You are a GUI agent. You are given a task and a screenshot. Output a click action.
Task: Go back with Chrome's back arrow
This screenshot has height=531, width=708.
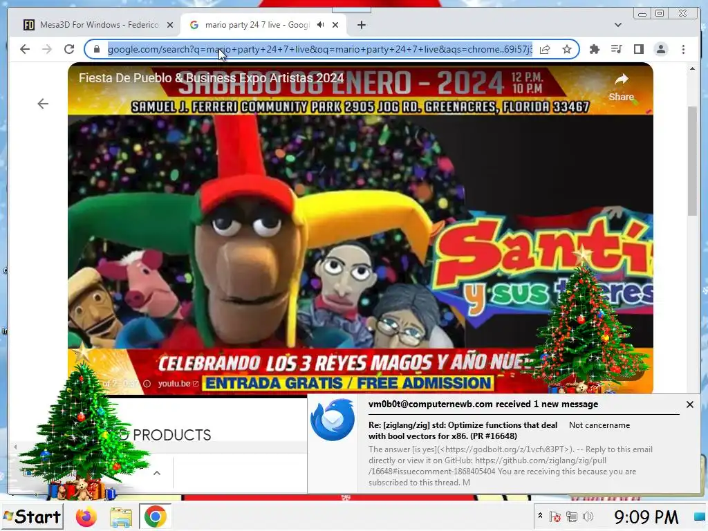25,49
